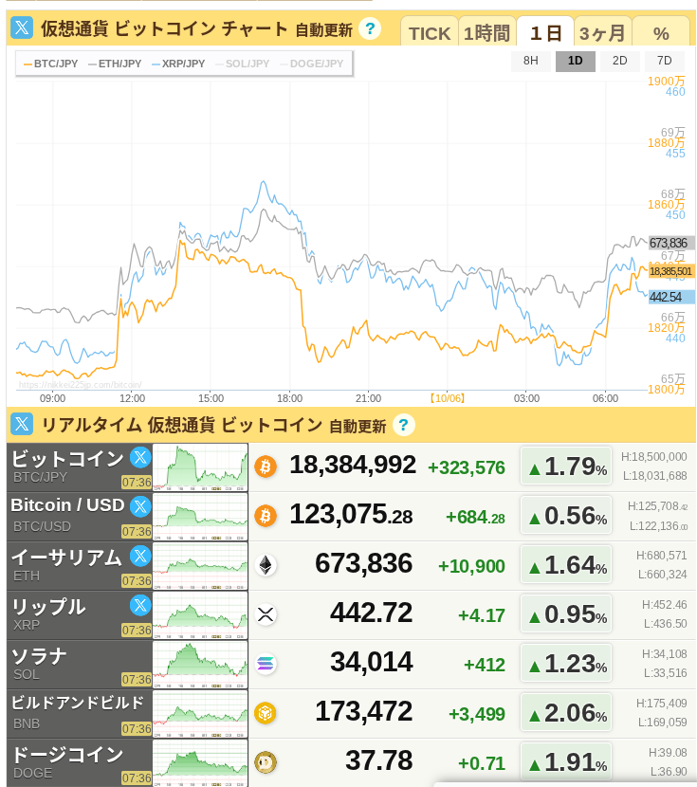697x787 pixels.
Task: Click the Ethereum diamond icon
Action: click(x=266, y=565)
